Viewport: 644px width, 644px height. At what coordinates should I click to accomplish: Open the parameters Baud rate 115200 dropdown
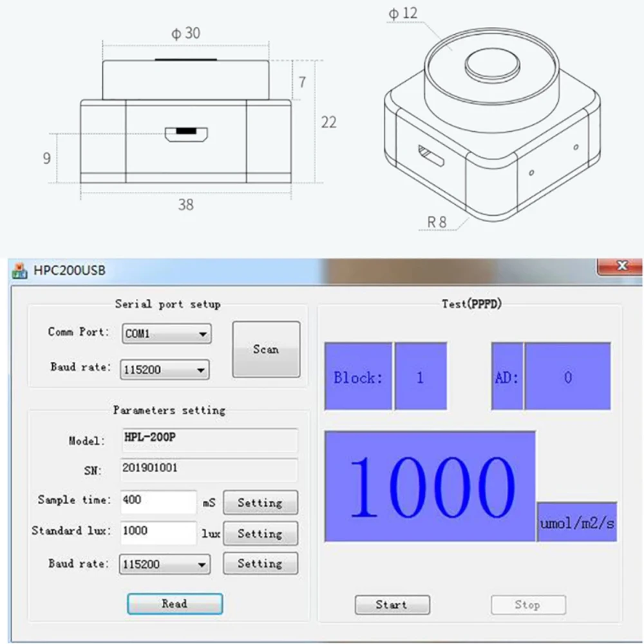point(165,564)
